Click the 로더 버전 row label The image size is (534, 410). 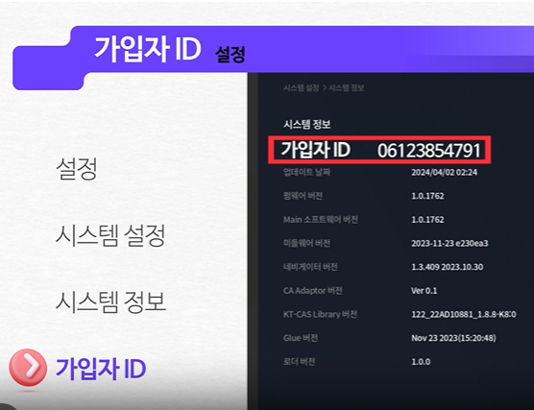(299, 361)
